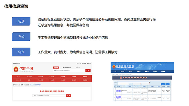Open the 信易+ item in red navigation
Screen dimensions: 189x106
pos(29,80)
